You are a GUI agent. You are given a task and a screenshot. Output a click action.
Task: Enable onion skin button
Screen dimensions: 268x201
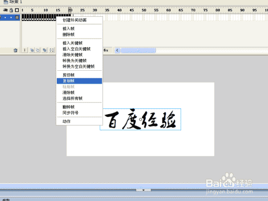[32, 50]
